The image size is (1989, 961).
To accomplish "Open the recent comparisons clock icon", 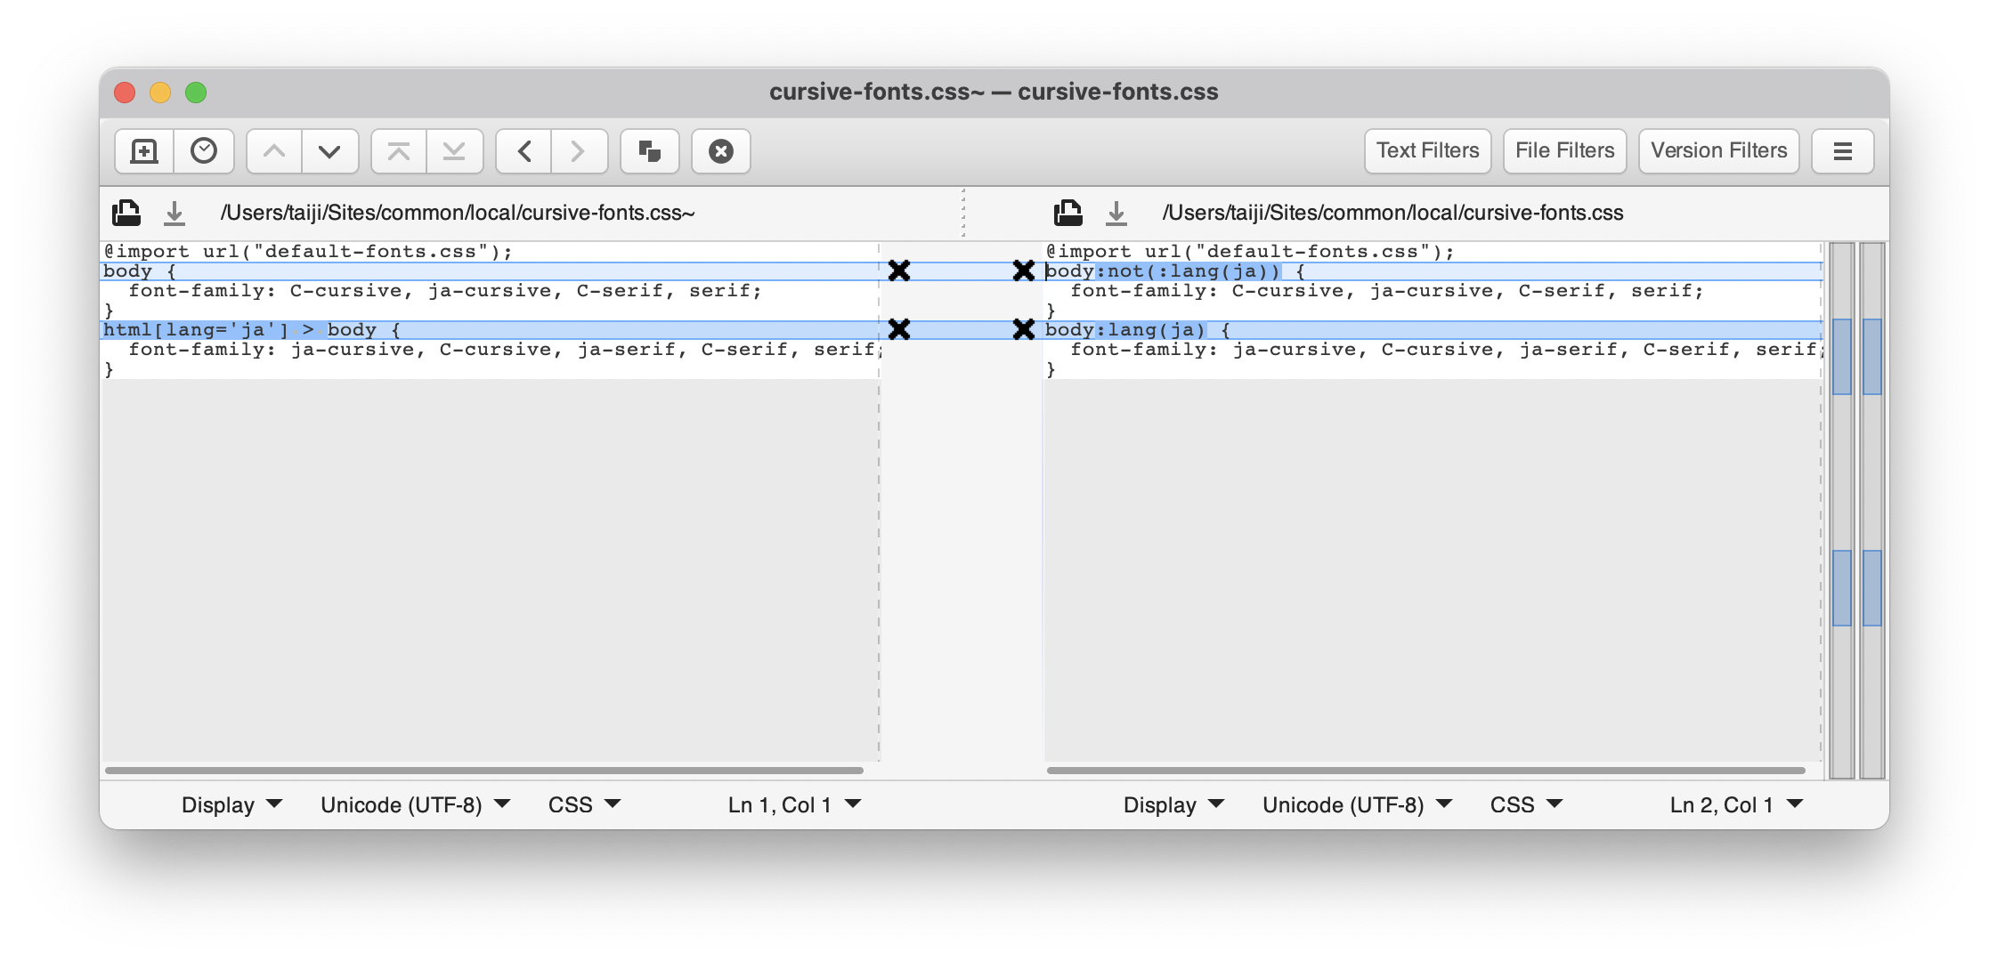I will [204, 151].
